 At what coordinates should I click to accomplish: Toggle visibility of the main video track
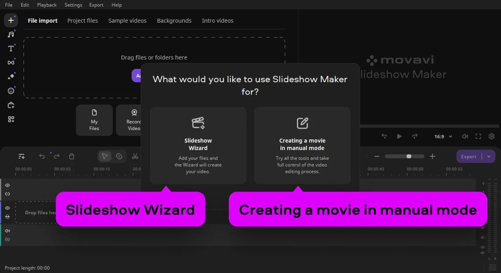7,208
